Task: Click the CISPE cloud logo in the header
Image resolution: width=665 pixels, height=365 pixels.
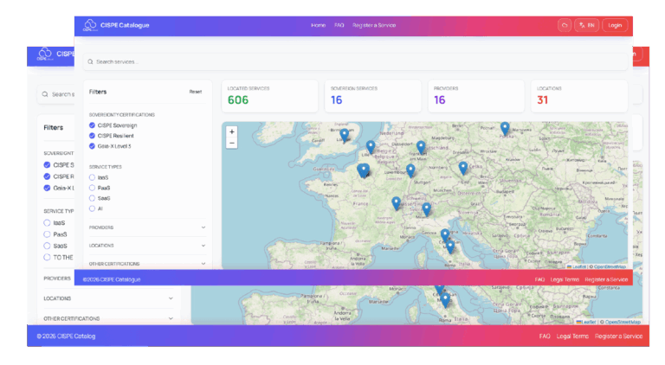Action: click(89, 25)
